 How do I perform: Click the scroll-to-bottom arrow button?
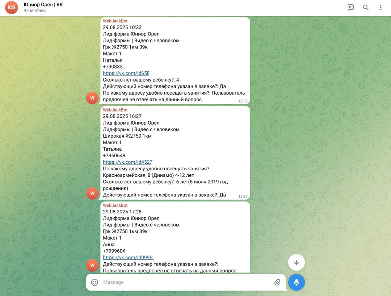point(297,262)
